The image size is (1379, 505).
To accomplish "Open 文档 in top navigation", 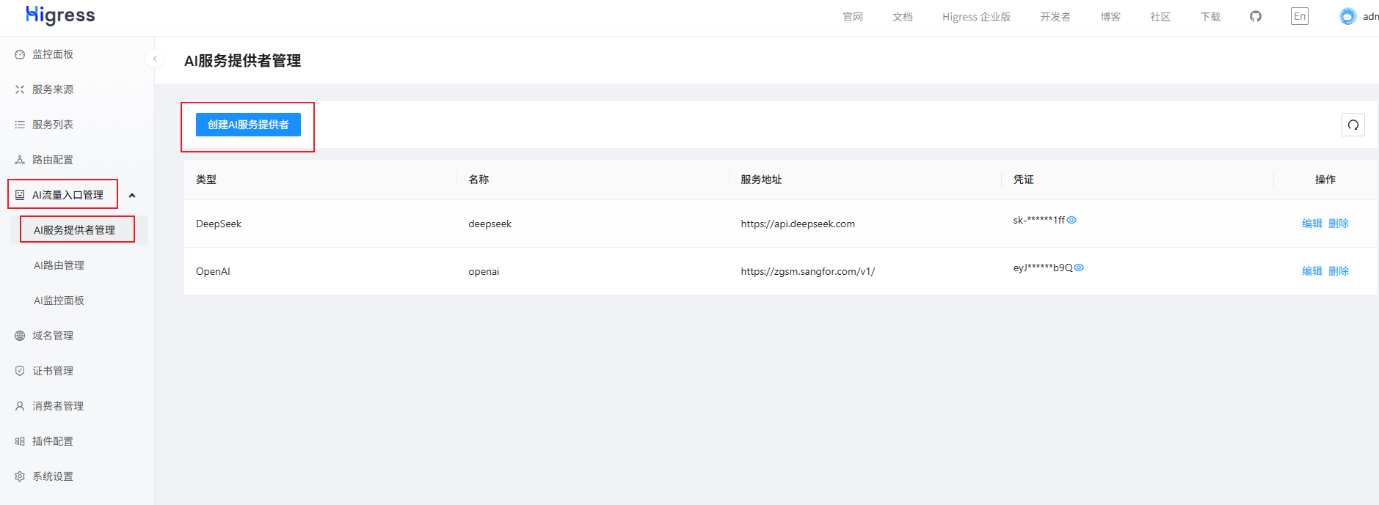I will click(x=902, y=17).
